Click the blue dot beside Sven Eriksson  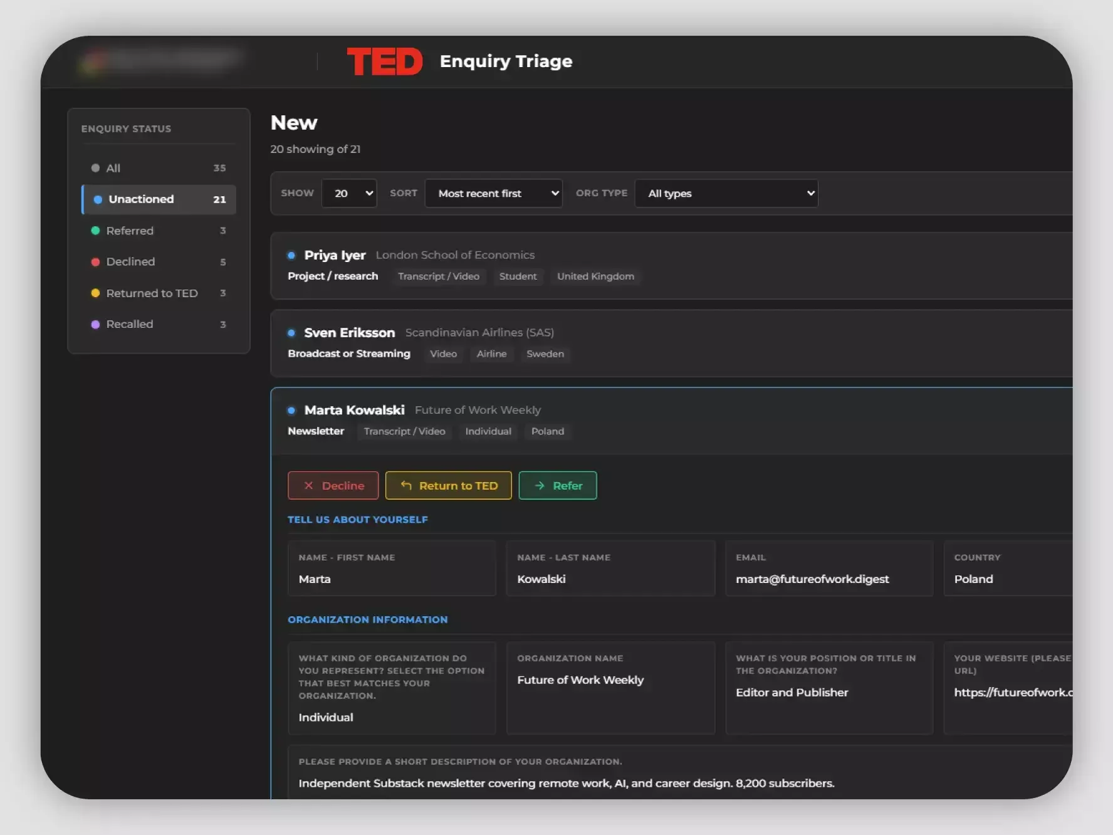291,333
